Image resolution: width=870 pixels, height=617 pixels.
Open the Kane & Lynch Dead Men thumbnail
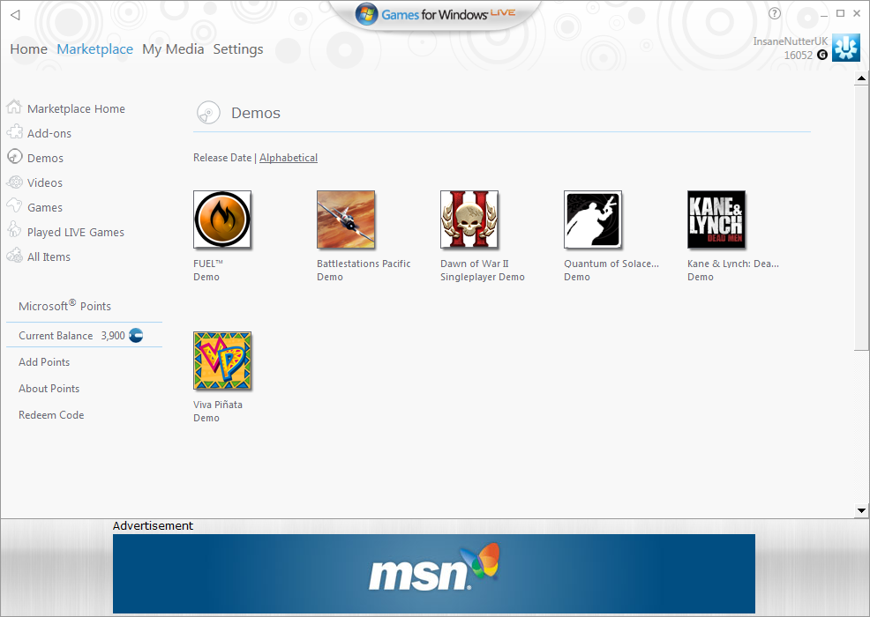click(x=716, y=219)
